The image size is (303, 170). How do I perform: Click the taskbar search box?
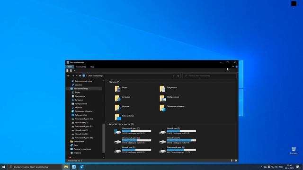point(35,167)
